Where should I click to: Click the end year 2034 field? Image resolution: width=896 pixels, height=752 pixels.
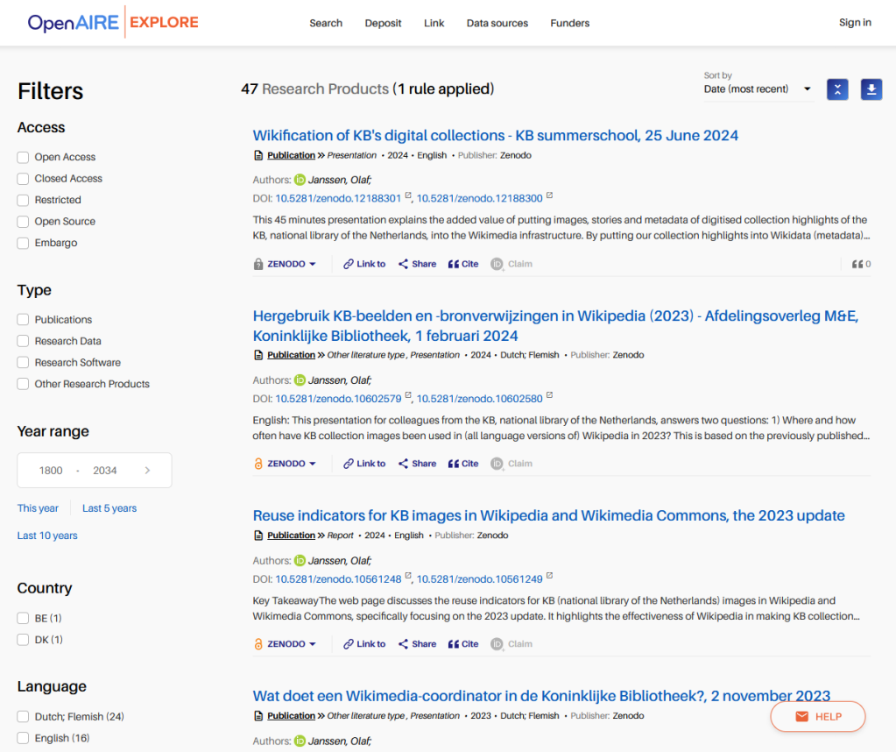[x=104, y=471]
